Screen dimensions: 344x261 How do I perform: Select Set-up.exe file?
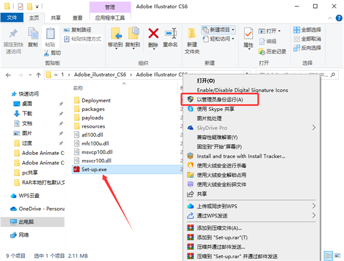pos(127,169)
